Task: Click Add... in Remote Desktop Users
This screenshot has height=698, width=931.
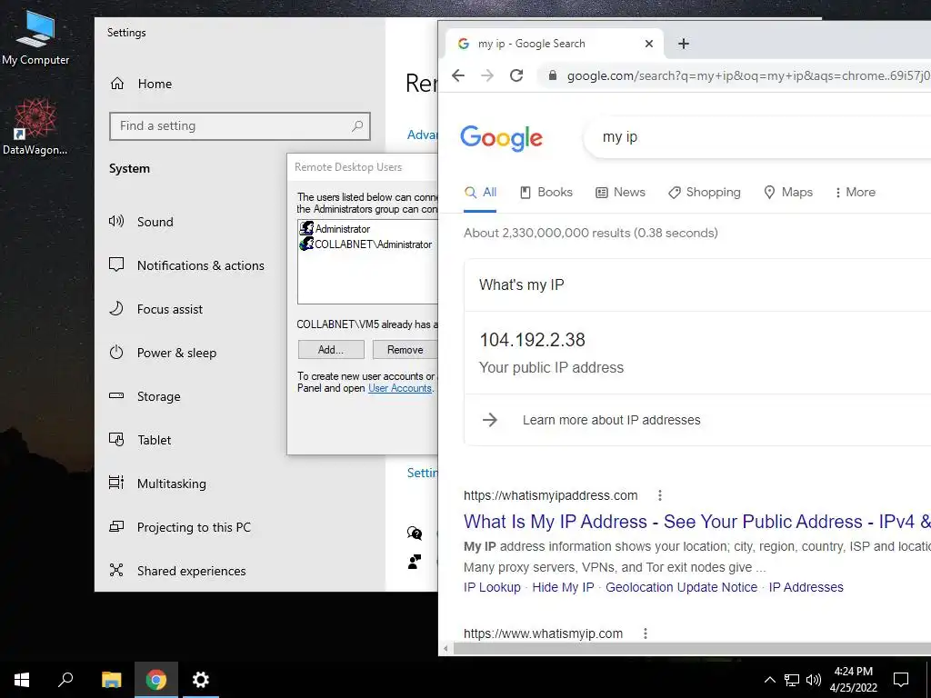Action: (x=331, y=350)
